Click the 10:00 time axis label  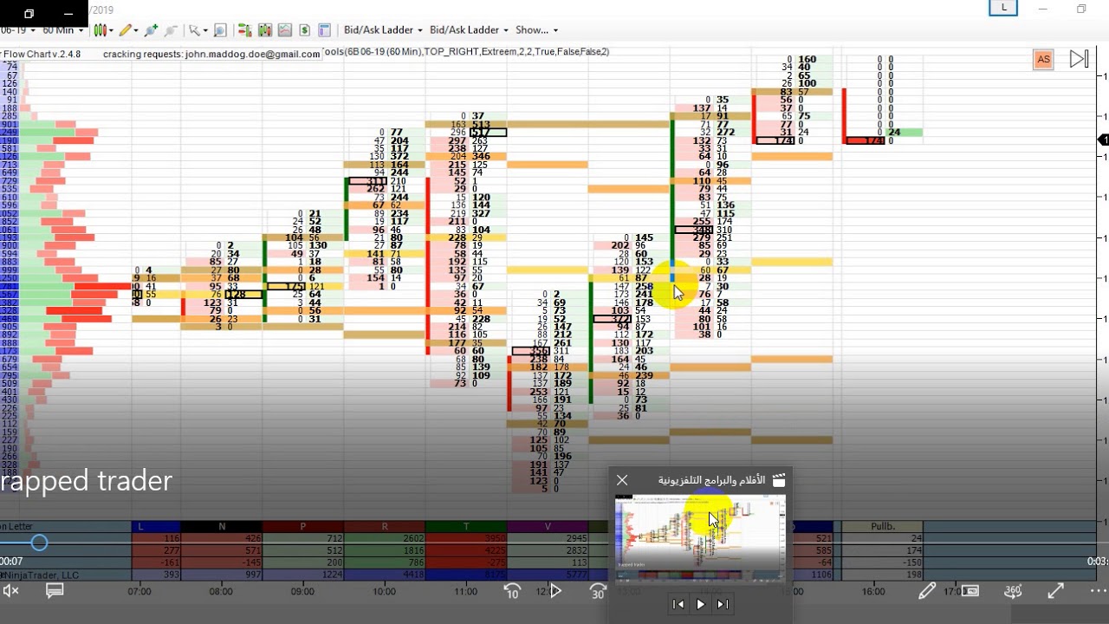pyautogui.click(x=384, y=592)
